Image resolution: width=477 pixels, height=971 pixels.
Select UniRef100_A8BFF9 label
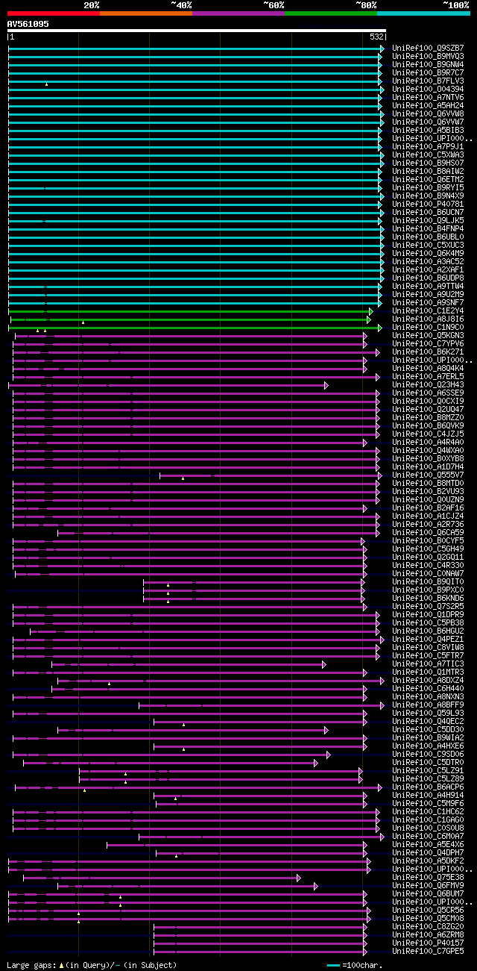point(427,705)
